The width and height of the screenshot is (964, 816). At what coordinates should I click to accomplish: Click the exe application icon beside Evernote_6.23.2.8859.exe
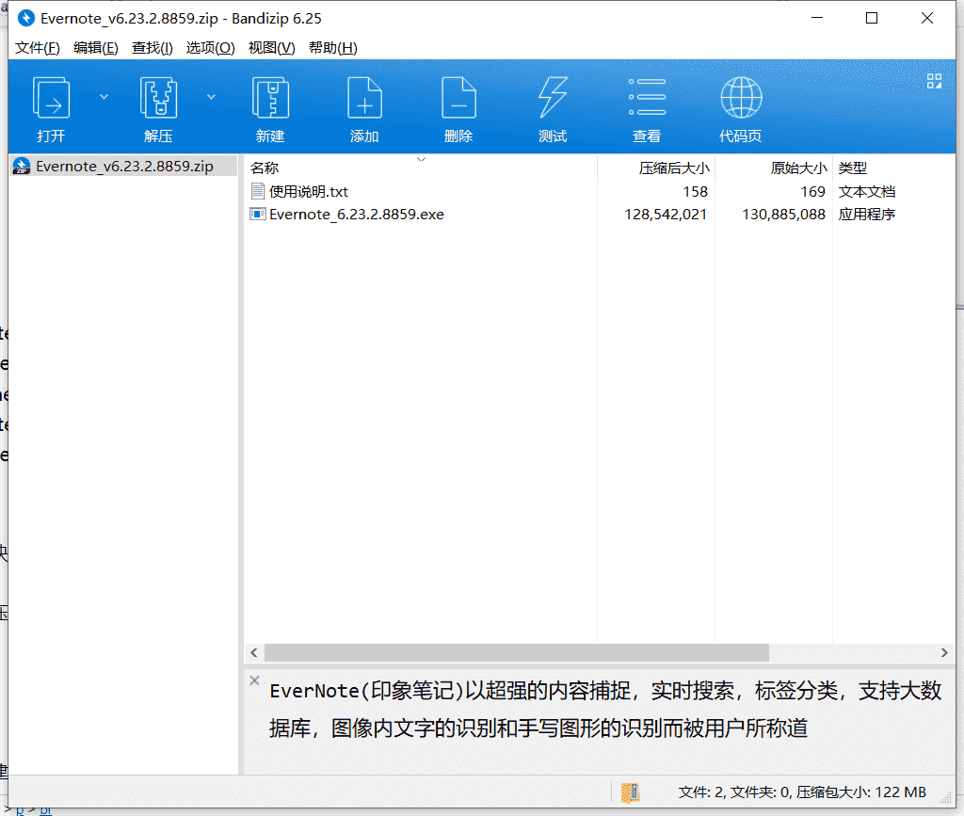click(x=258, y=215)
